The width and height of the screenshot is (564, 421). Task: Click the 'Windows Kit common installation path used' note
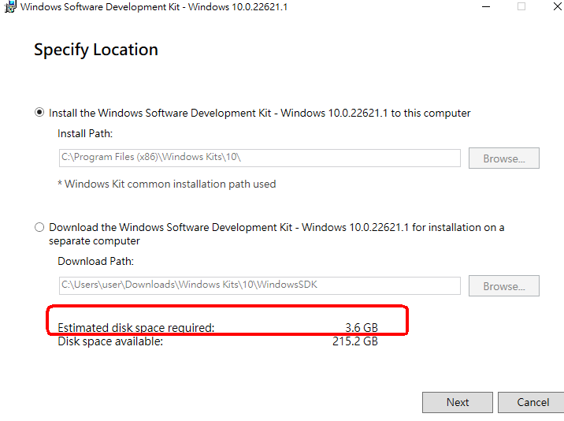click(166, 184)
